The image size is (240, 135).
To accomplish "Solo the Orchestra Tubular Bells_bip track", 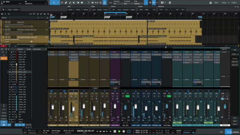I will point(9,30).
